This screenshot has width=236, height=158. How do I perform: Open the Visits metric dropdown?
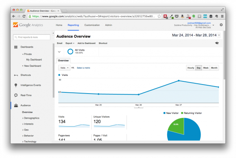[64, 68]
